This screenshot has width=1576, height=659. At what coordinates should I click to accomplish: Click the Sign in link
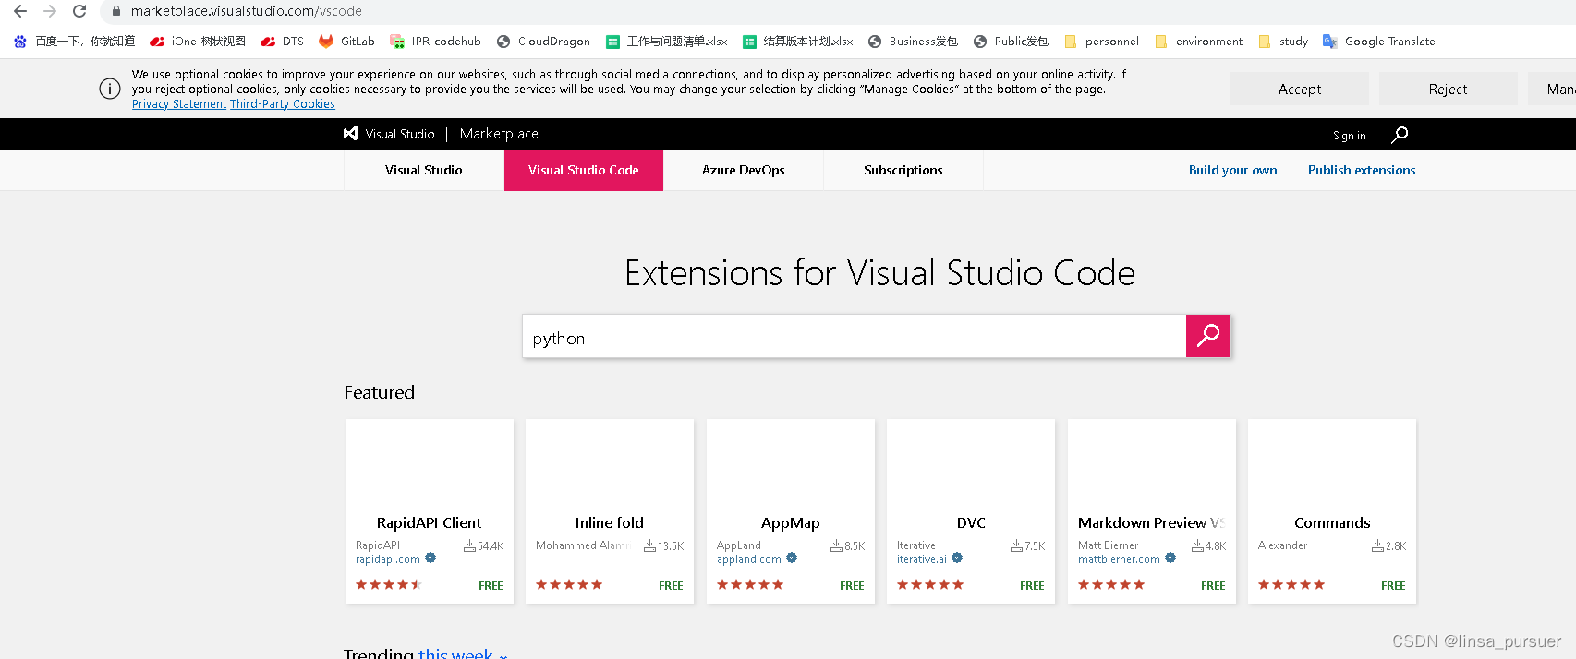1349,136
